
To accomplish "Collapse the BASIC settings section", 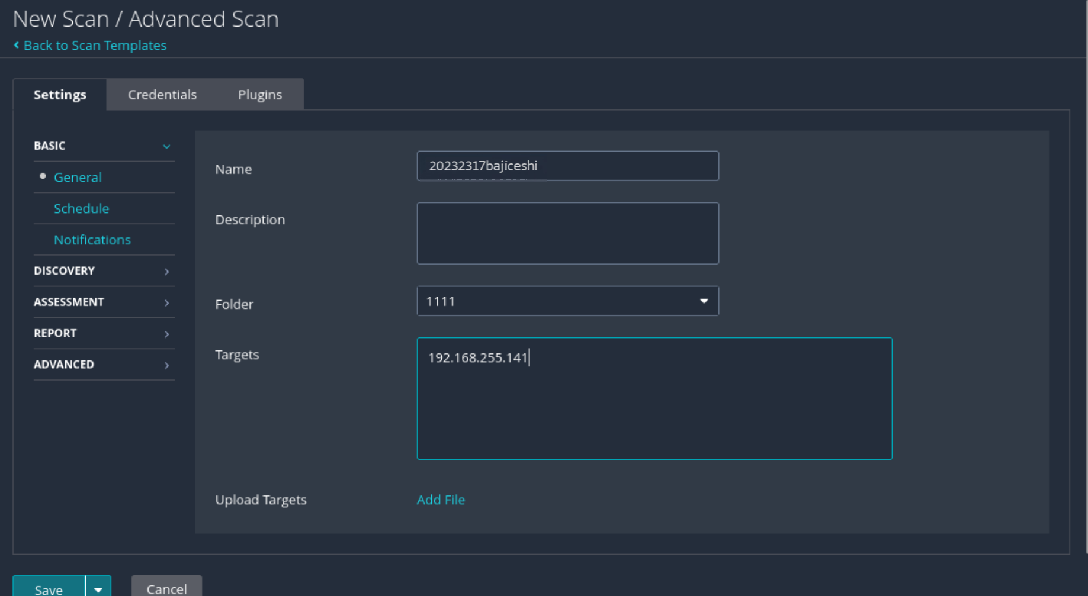I will pos(166,146).
